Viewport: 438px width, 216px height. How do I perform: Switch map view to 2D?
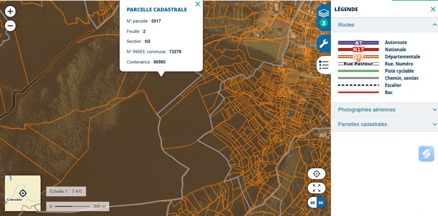[x=312, y=203]
